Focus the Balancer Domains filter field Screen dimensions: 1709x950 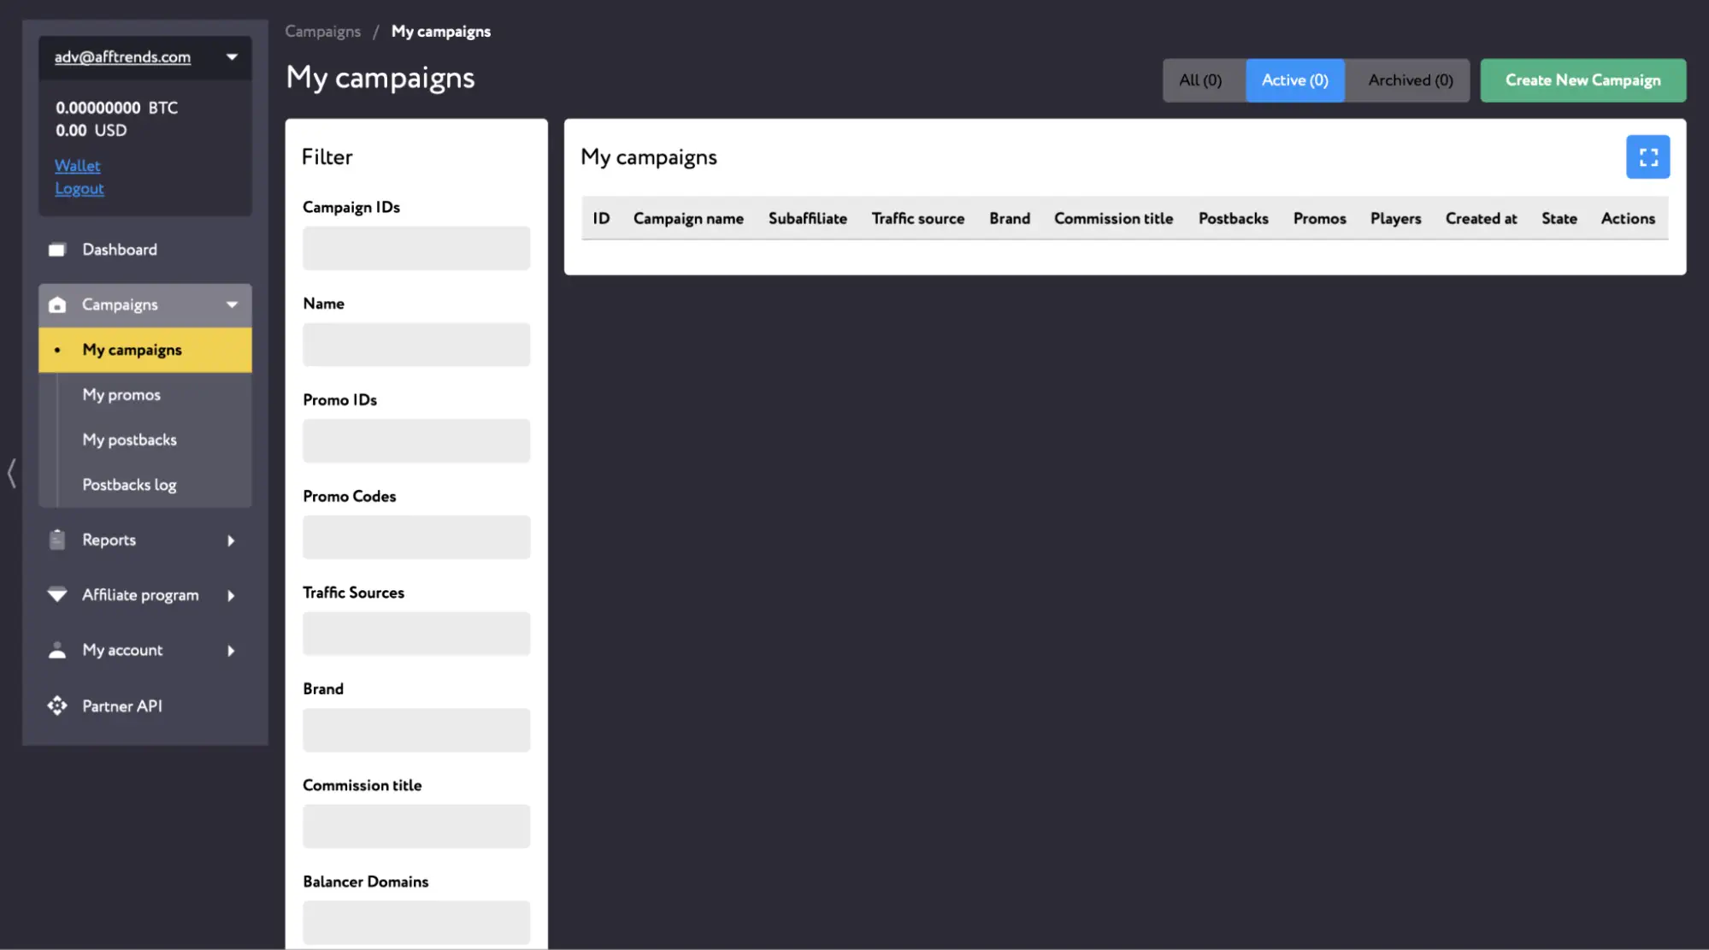point(416,923)
